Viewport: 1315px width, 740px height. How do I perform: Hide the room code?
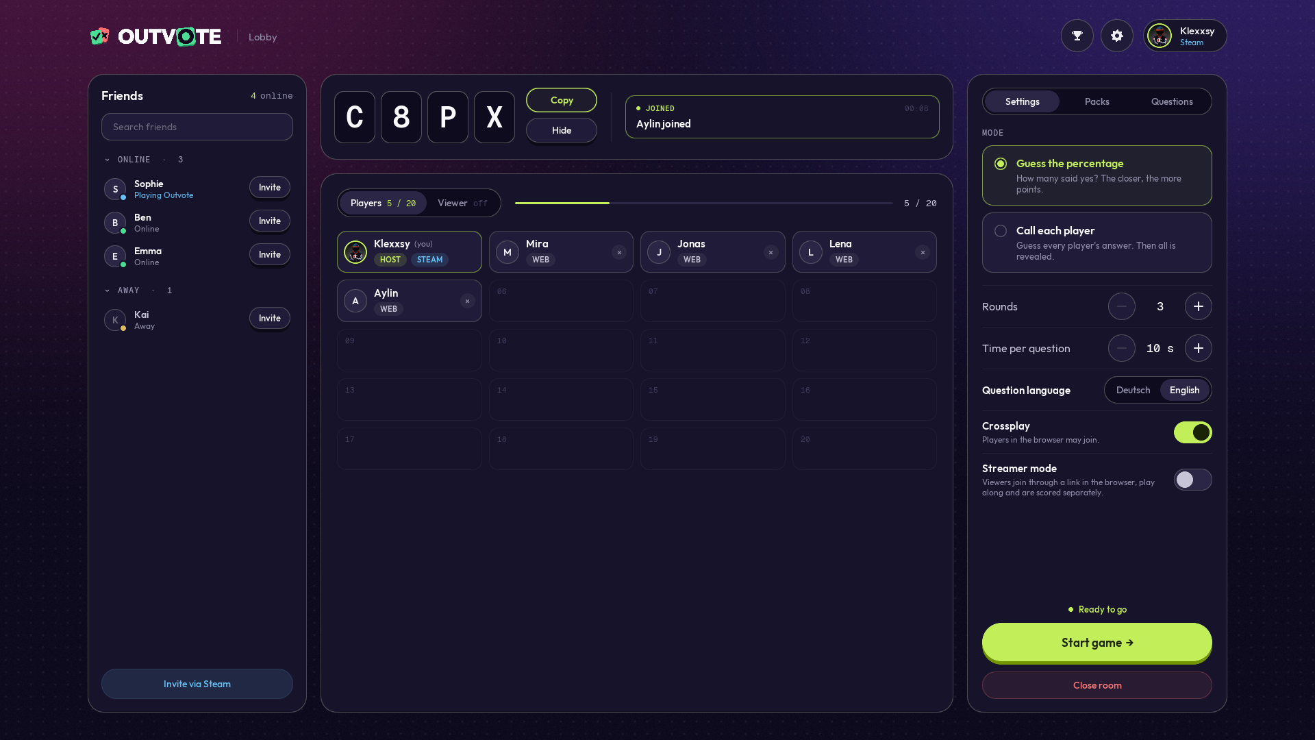click(562, 130)
